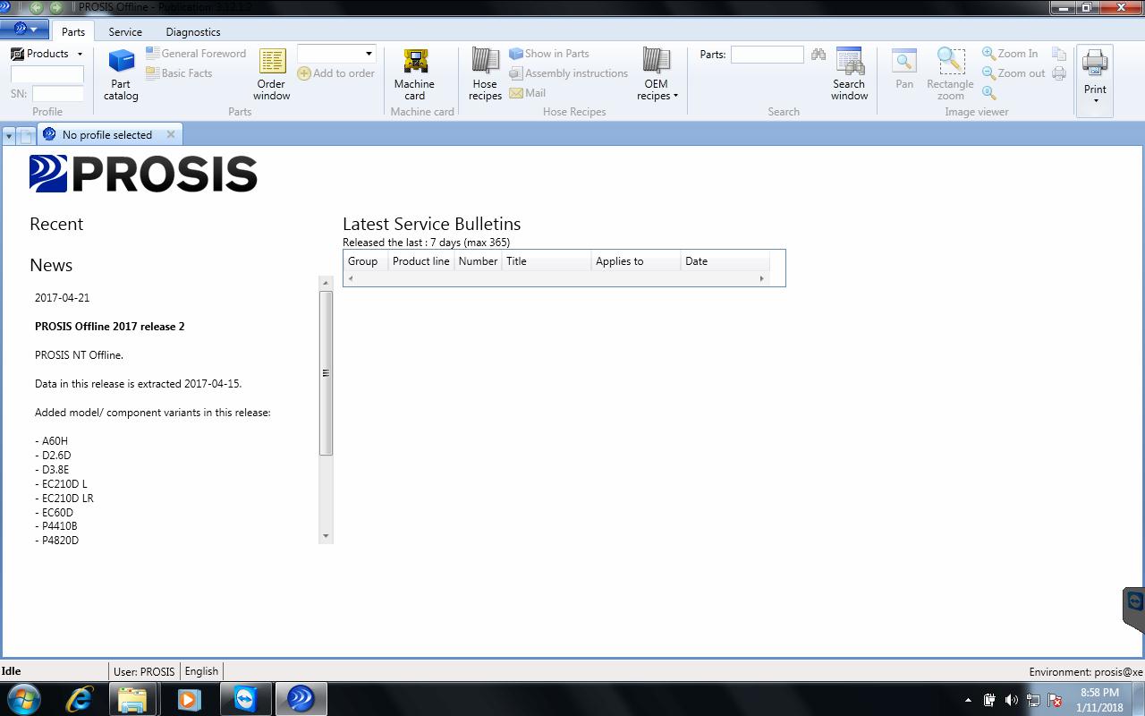Switch to the Service ribbon tab
Screen dimensions: 1145x716
125,31
